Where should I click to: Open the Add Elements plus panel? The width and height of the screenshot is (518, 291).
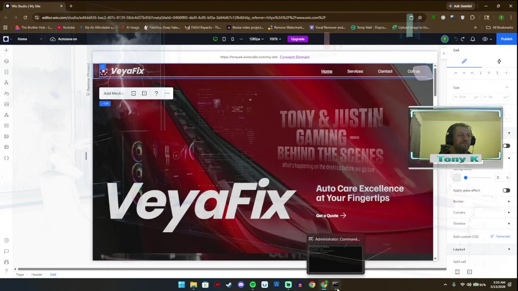click(6, 50)
